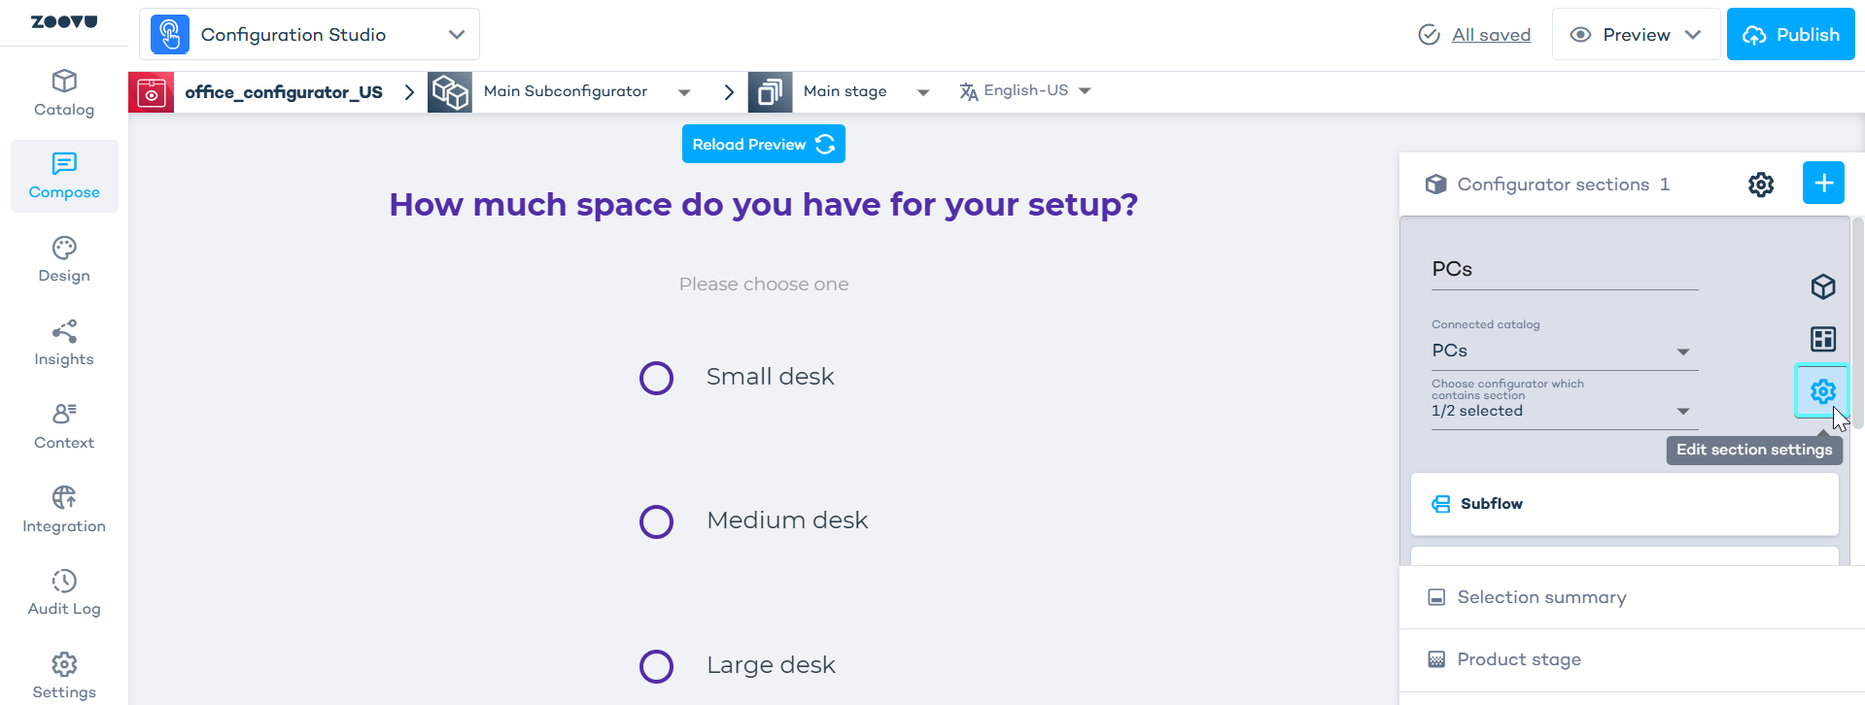
Task: Click the cube icon beside PCs section
Action: tap(1822, 286)
